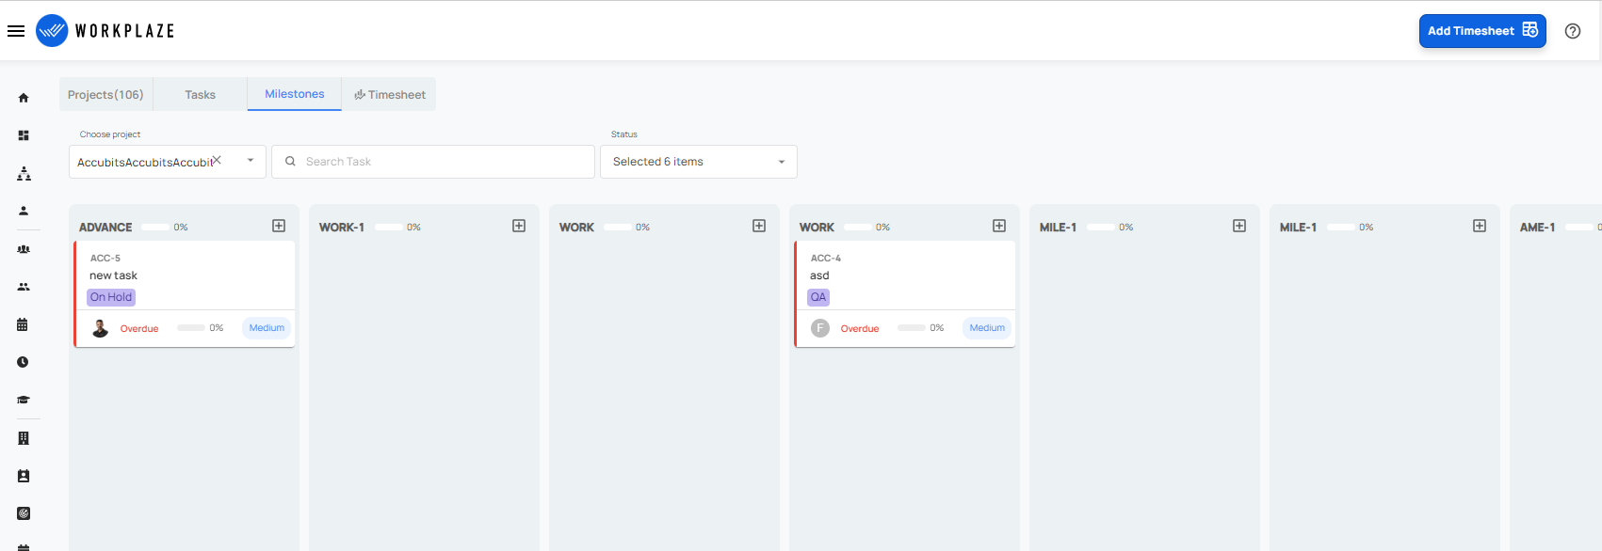The image size is (1602, 551).
Task: Open the help question mark icon
Action: pyautogui.click(x=1573, y=31)
